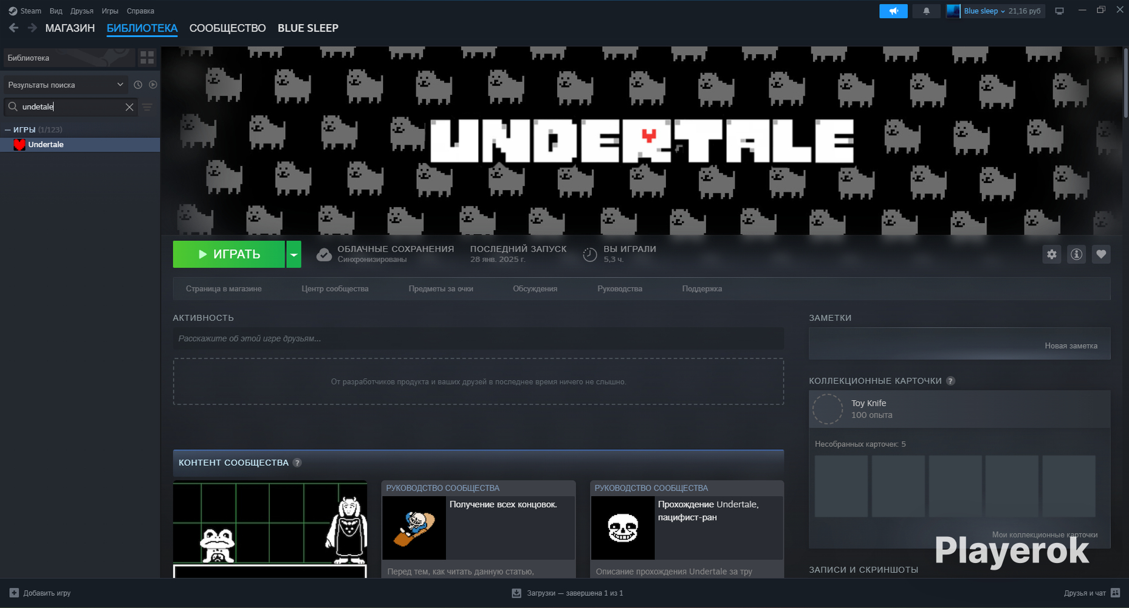Open Обсуждения link
Image resolution: width=1129 pixels, height=608 pixels.
pyautogui.click(x=535, y=289)
